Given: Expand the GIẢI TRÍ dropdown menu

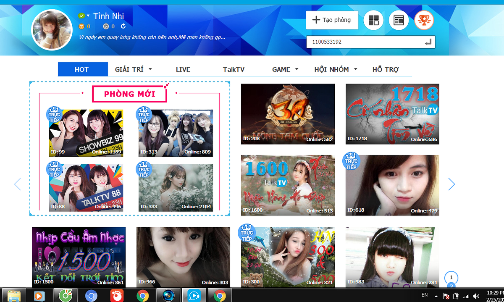Looking at the screenshot, I should tap(150, 69).
